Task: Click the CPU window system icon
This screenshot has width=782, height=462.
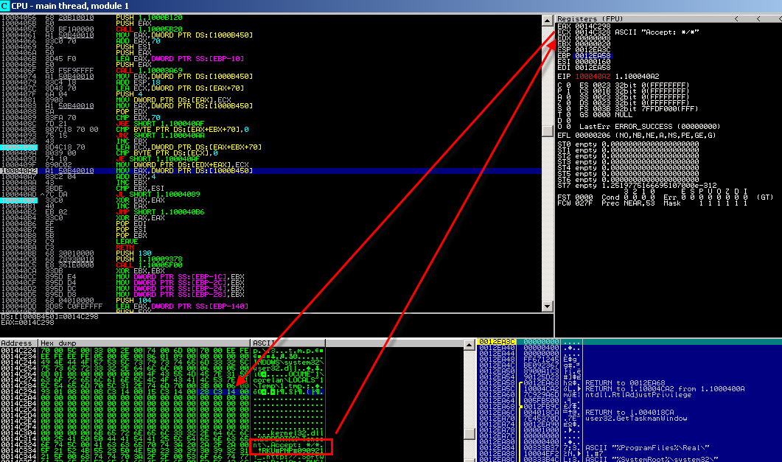Action: click(x=5, y=5)
